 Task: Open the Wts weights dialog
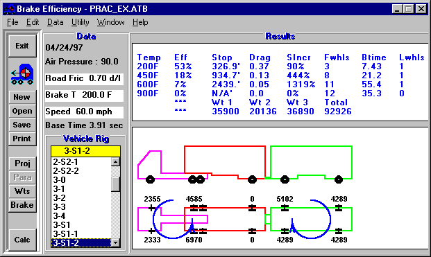[22, 191]
